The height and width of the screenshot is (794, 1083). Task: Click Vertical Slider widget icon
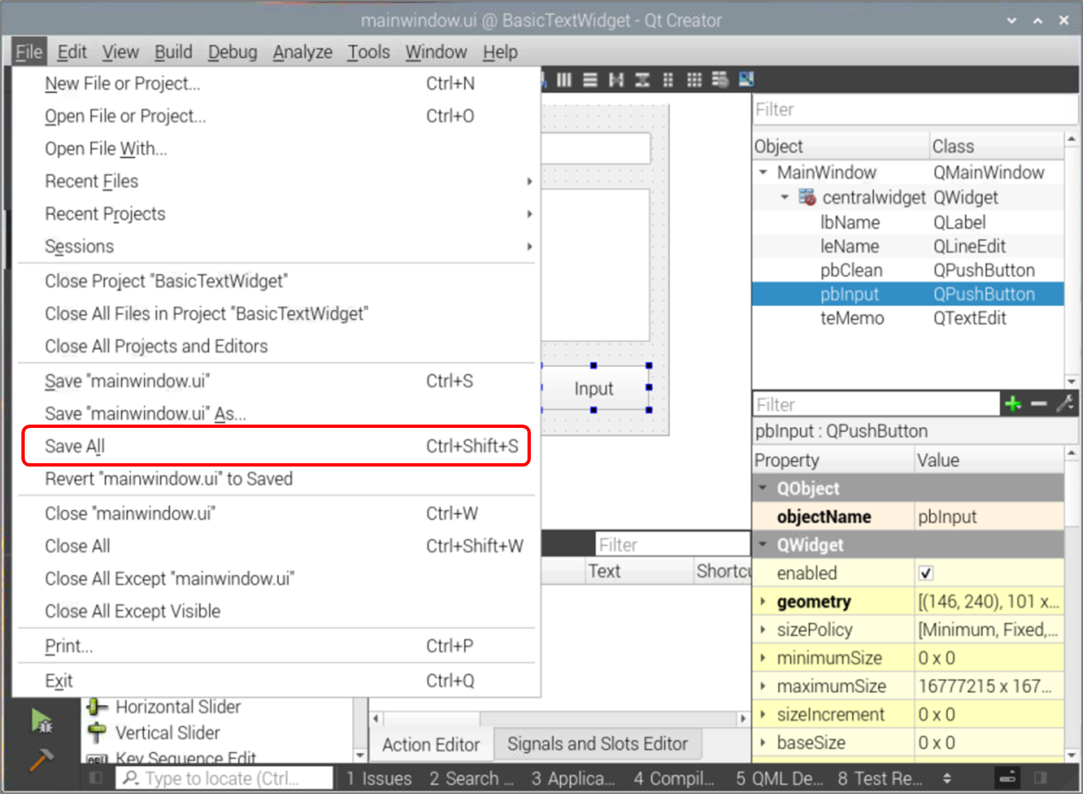click(x=97, y=732)
